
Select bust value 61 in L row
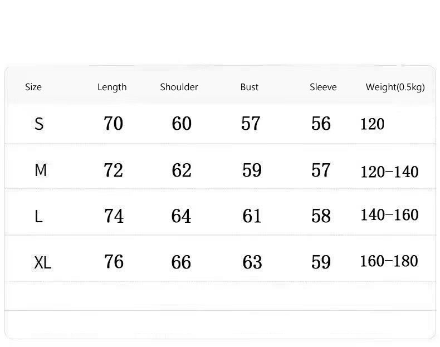pyautogui.click(x=252, y=216)
